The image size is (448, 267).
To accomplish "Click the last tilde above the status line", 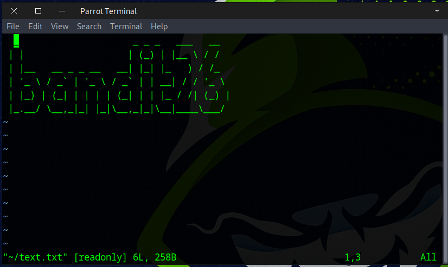I will (5, 244).
